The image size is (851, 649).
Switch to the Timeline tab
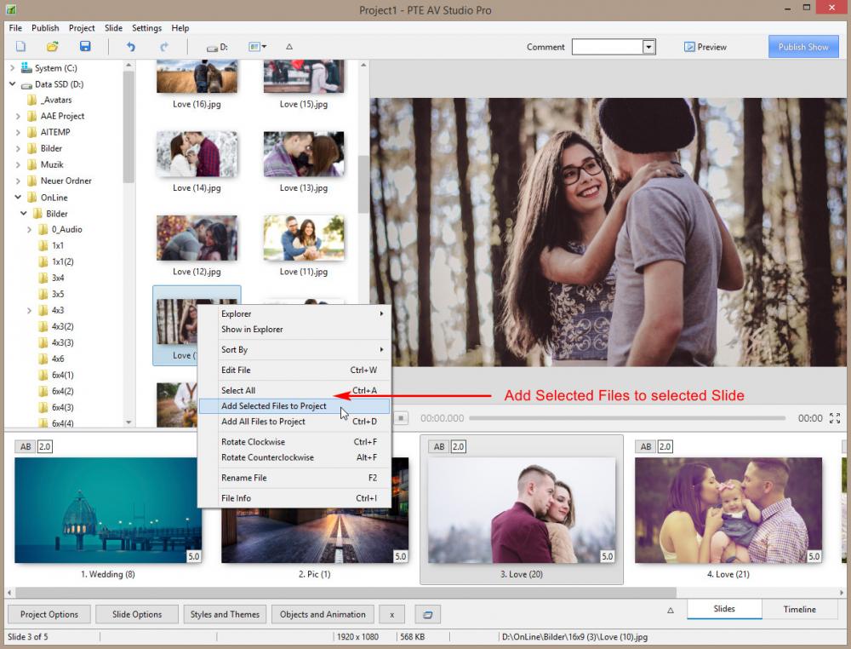point(799,609)
